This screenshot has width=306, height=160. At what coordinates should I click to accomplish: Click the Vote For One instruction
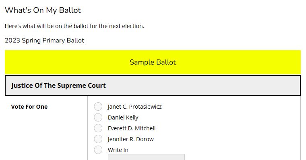click(x=29, y=107)
